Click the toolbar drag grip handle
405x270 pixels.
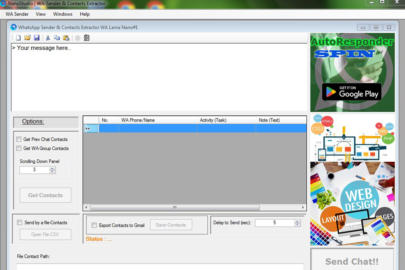[x=13, y=38]
